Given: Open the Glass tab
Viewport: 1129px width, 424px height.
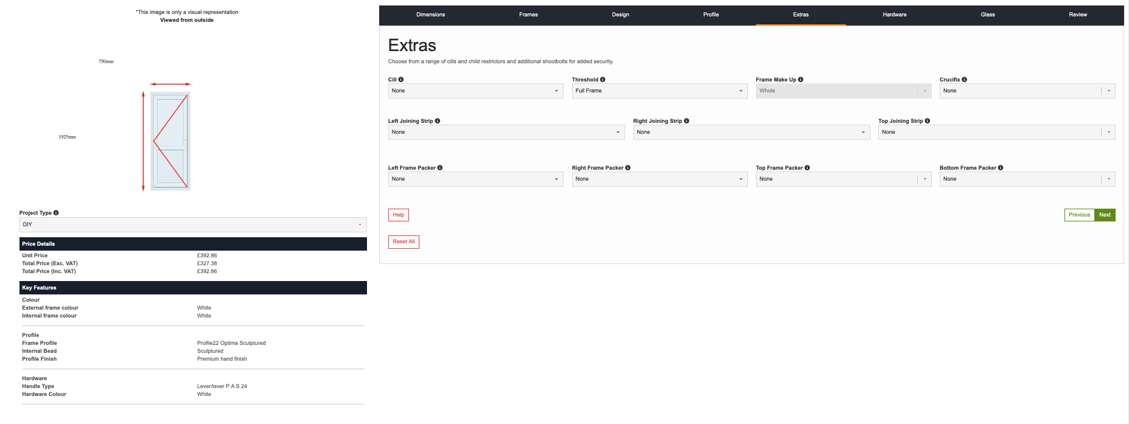Looking at the screenshot, I should [987, 15].
